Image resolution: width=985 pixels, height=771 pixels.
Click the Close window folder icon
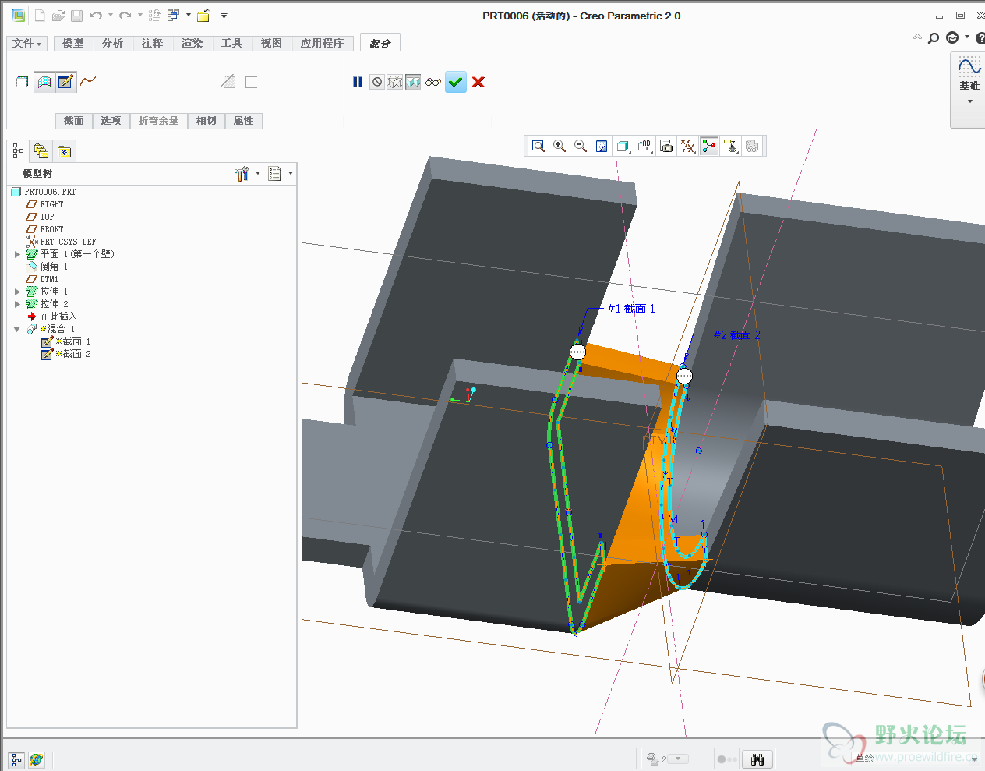(x=203, y=16)
